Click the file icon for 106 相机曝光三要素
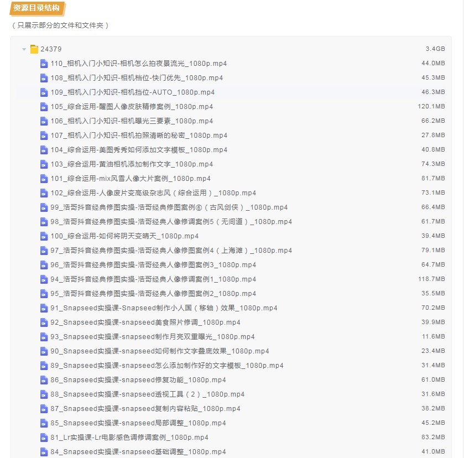Viewport: 464px width, 458px height. click(44, 121)
